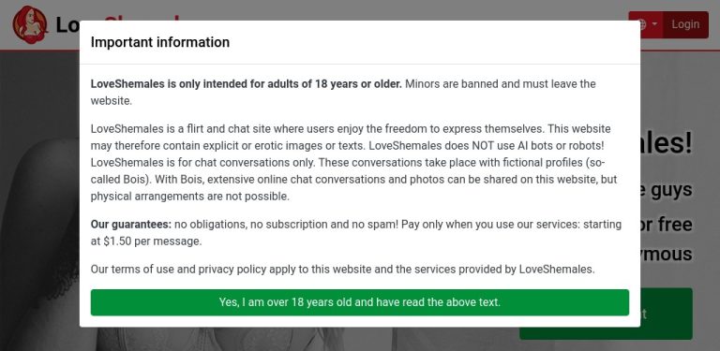Click the bold adults-only sentence
This screenshot has height=351, width=720.
tap(247, 84)
